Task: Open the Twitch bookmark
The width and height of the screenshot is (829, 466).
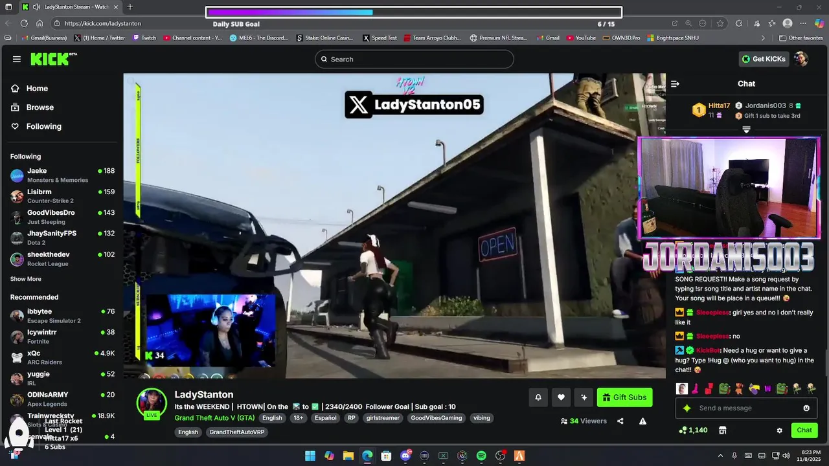Action: (x=144, y=38)
